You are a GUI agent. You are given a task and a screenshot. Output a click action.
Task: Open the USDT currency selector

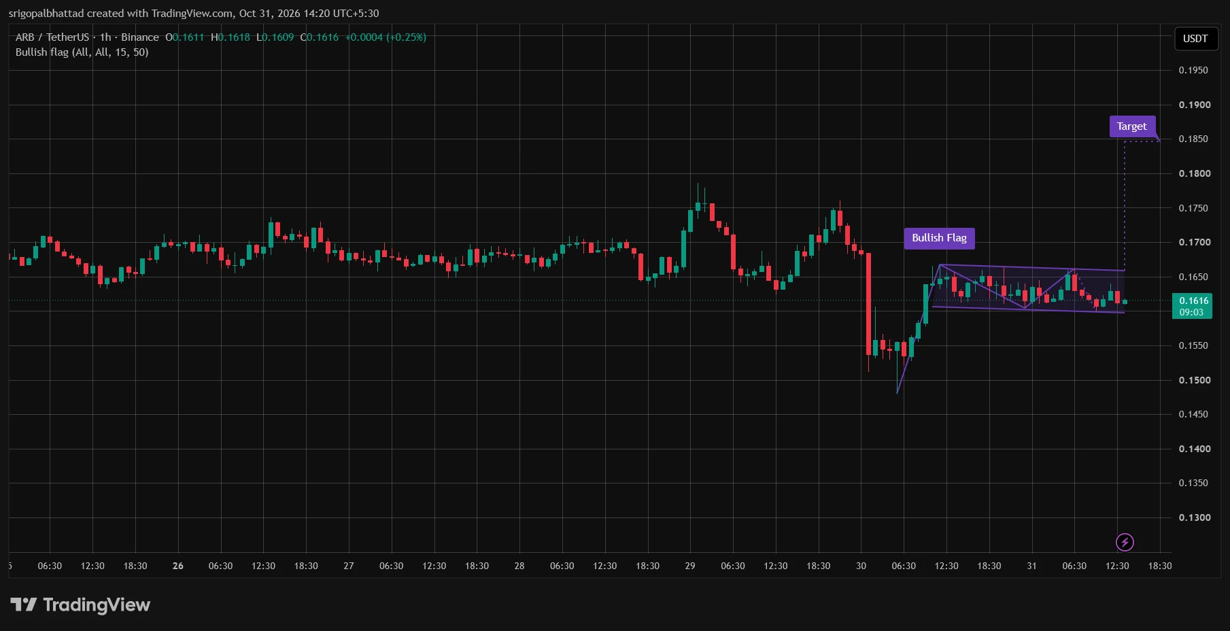(1196, 38)
